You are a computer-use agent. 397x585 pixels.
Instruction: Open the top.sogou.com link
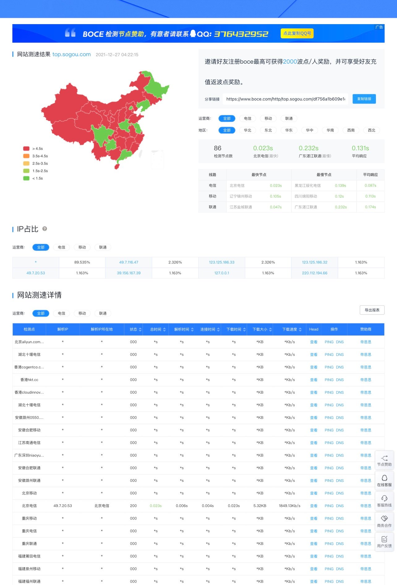pos(71,54)
